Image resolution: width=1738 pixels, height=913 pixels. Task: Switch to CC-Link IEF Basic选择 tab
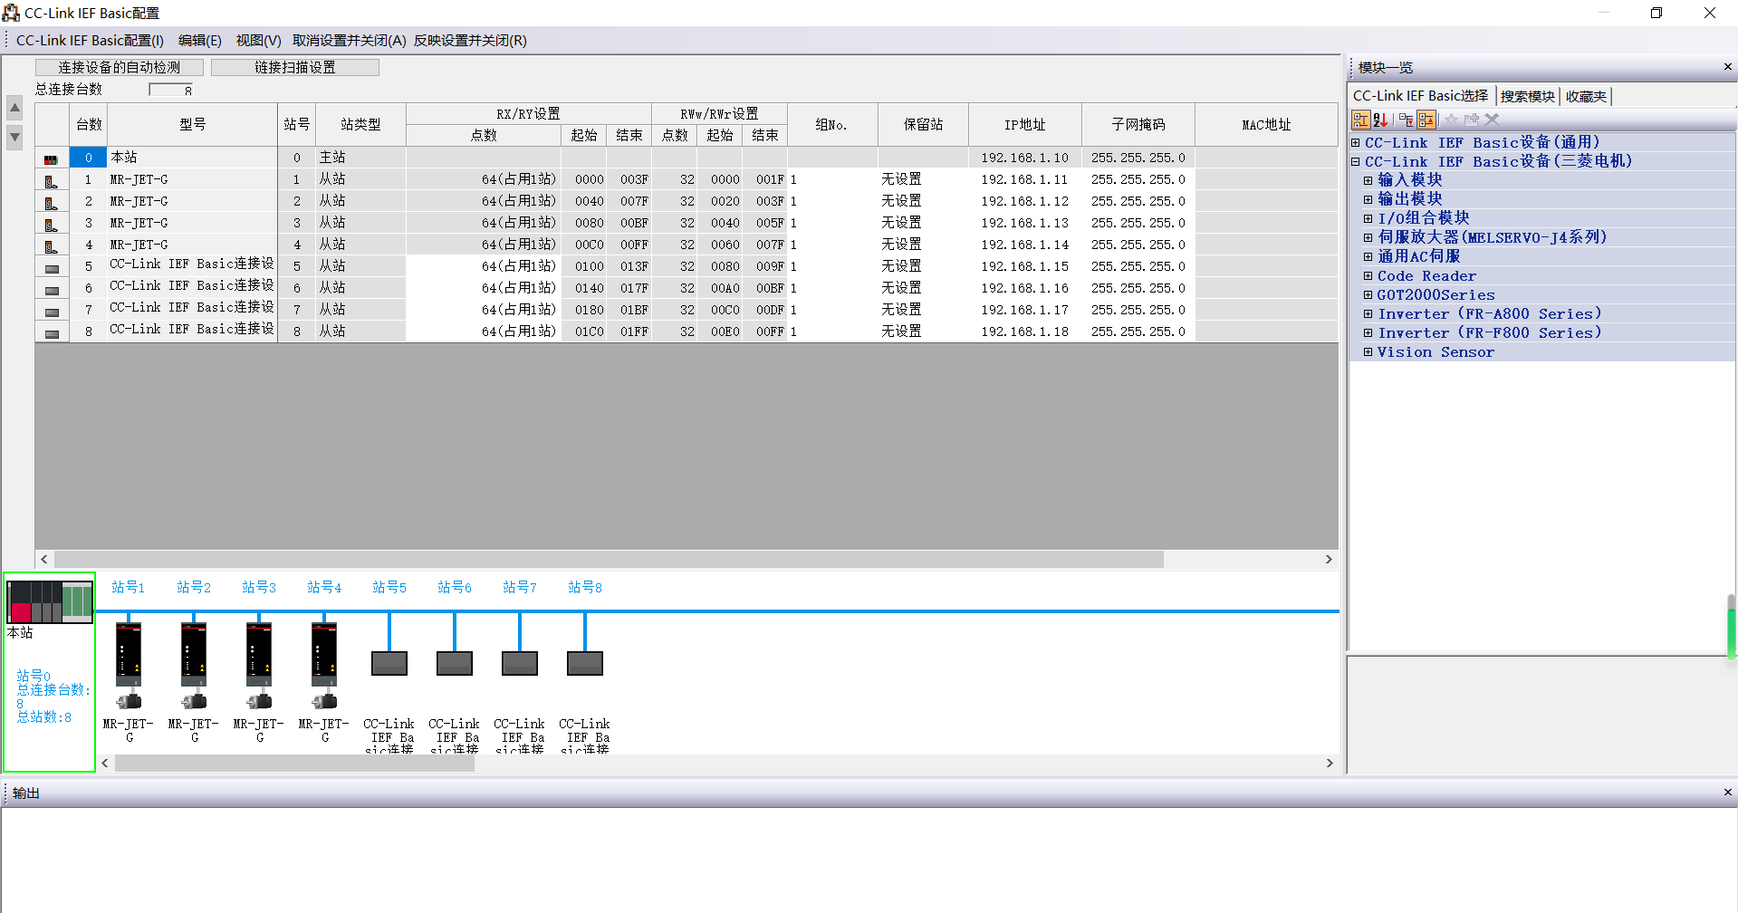pyautogui.click(x=1420, y=96)
